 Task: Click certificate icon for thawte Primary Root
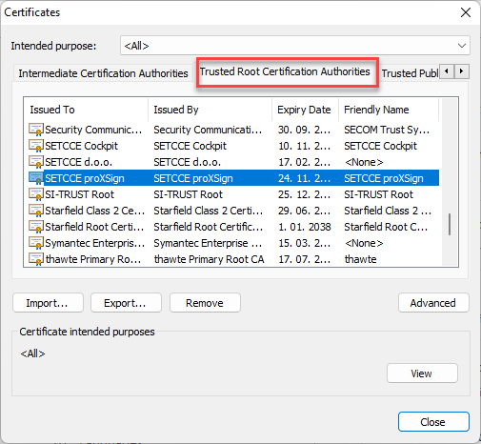(x=36, y=259)
